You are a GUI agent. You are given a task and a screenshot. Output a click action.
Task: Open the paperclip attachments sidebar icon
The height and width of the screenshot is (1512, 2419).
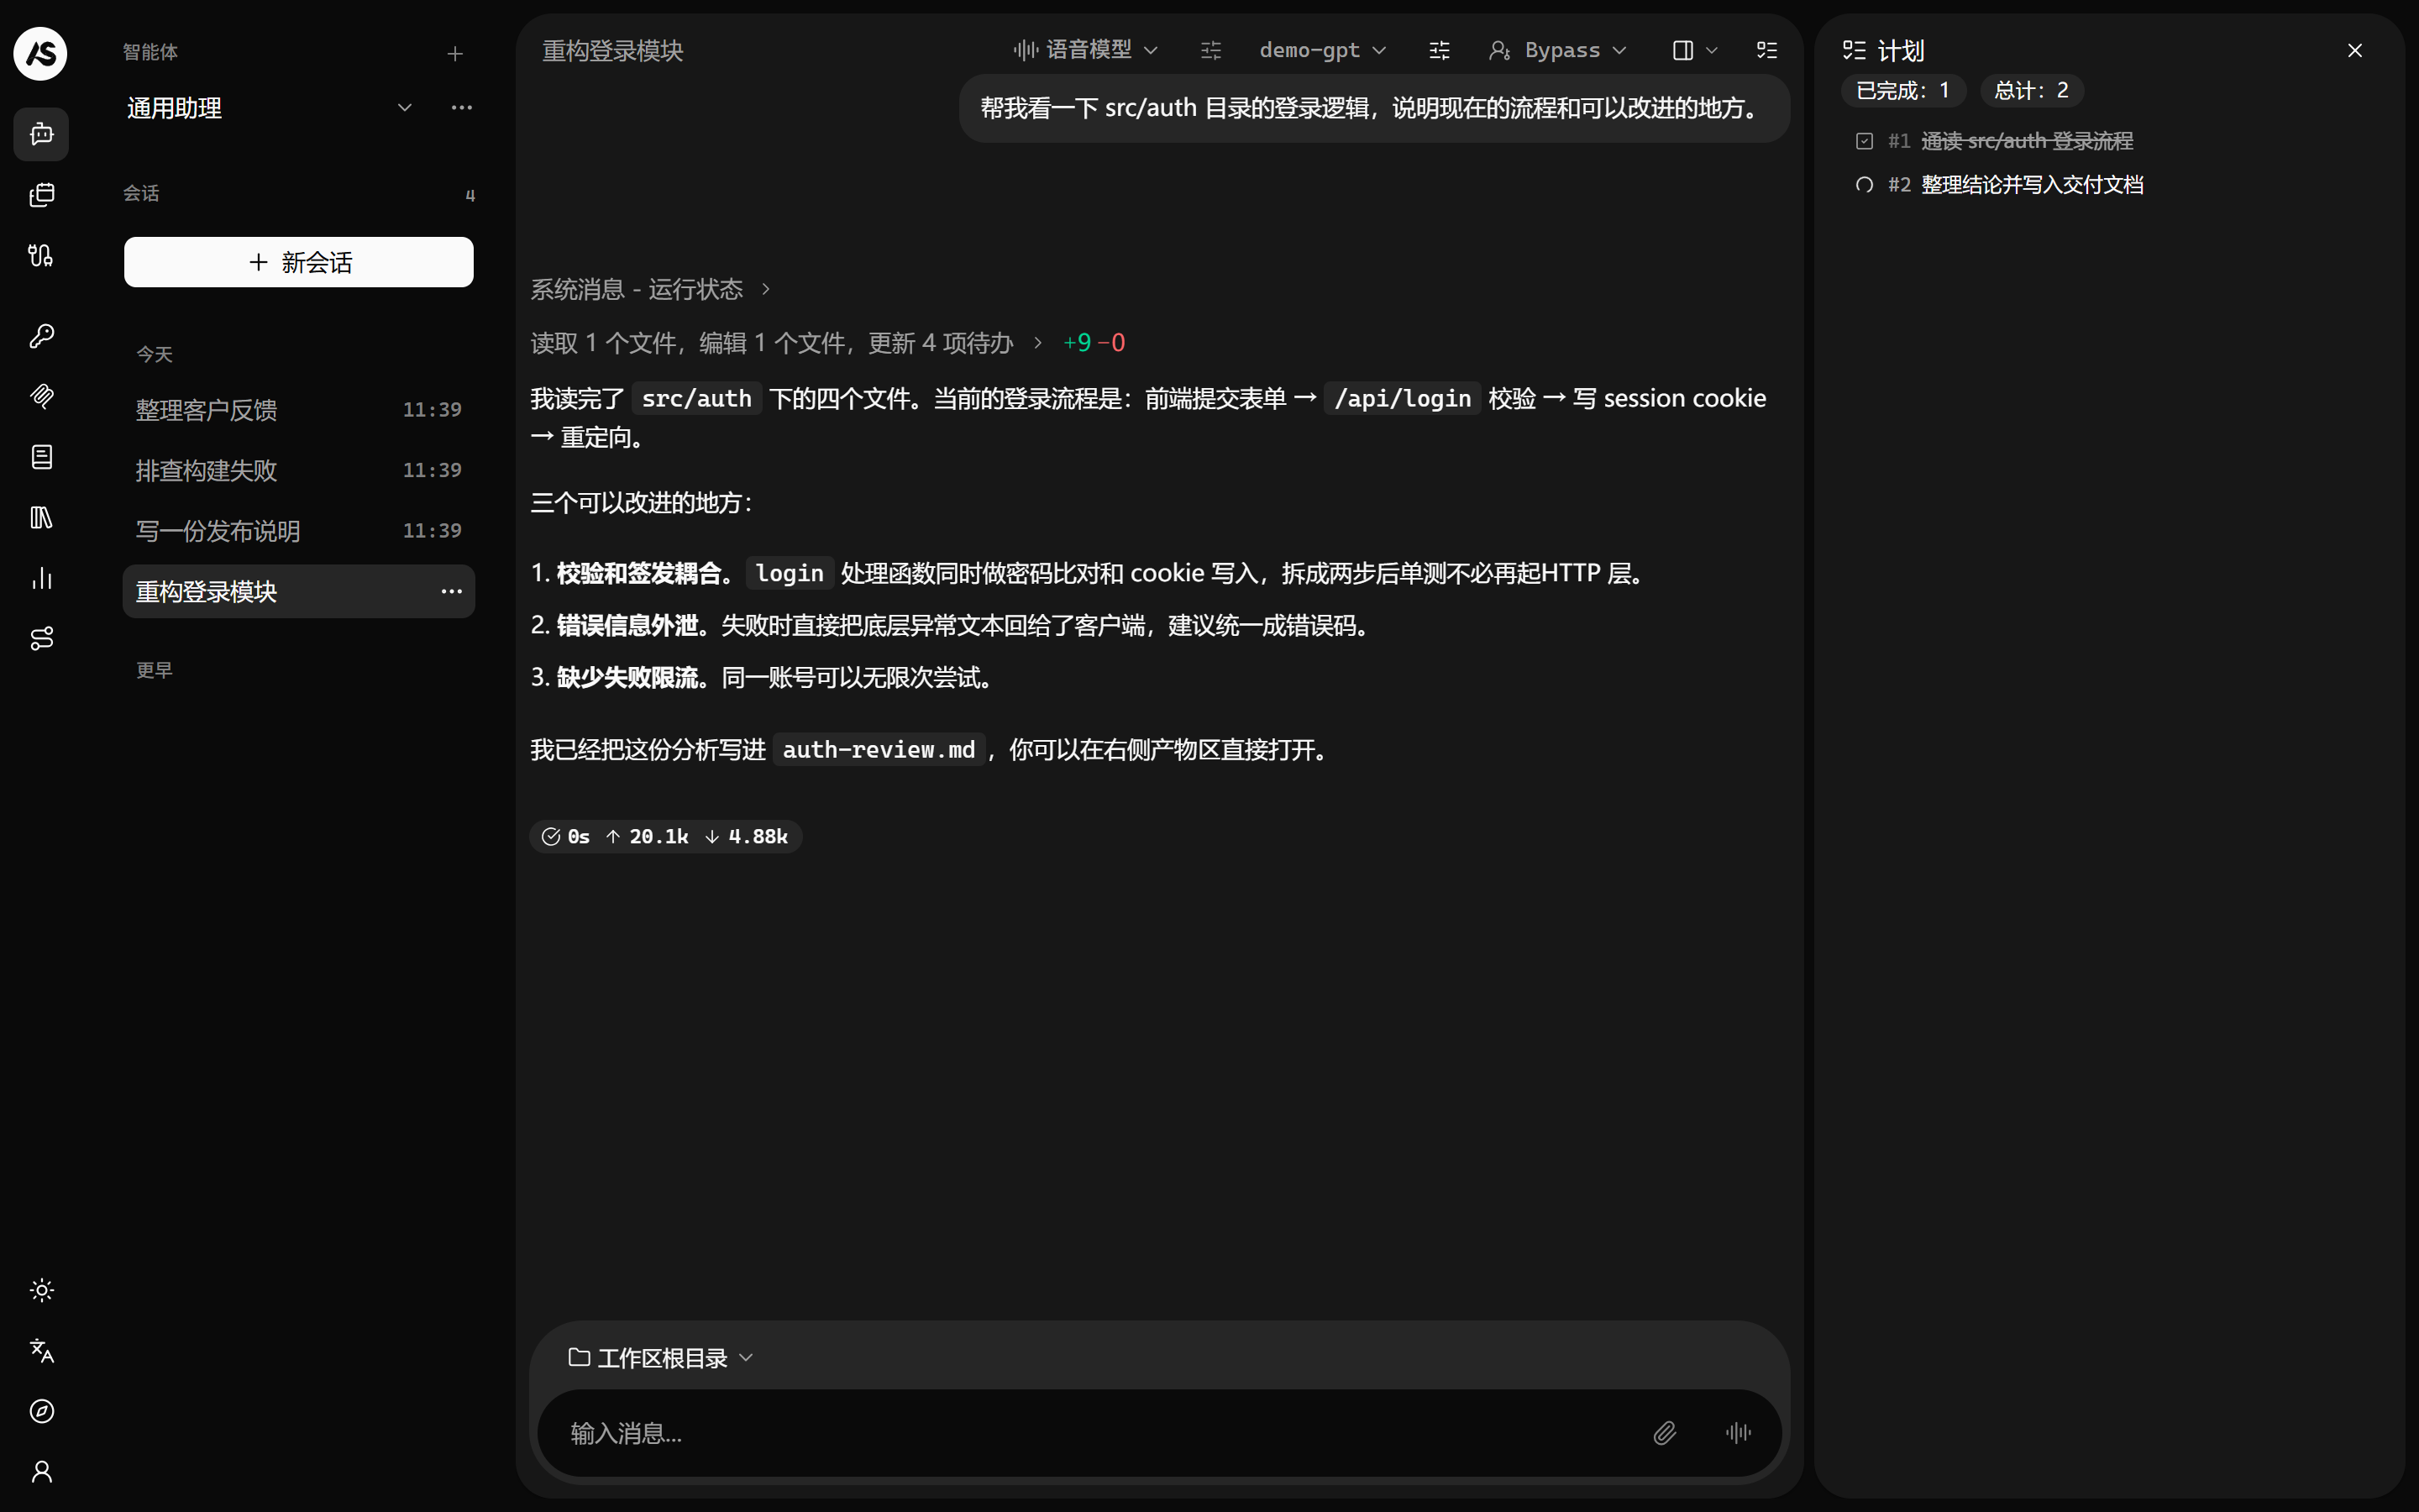[41, 397]
